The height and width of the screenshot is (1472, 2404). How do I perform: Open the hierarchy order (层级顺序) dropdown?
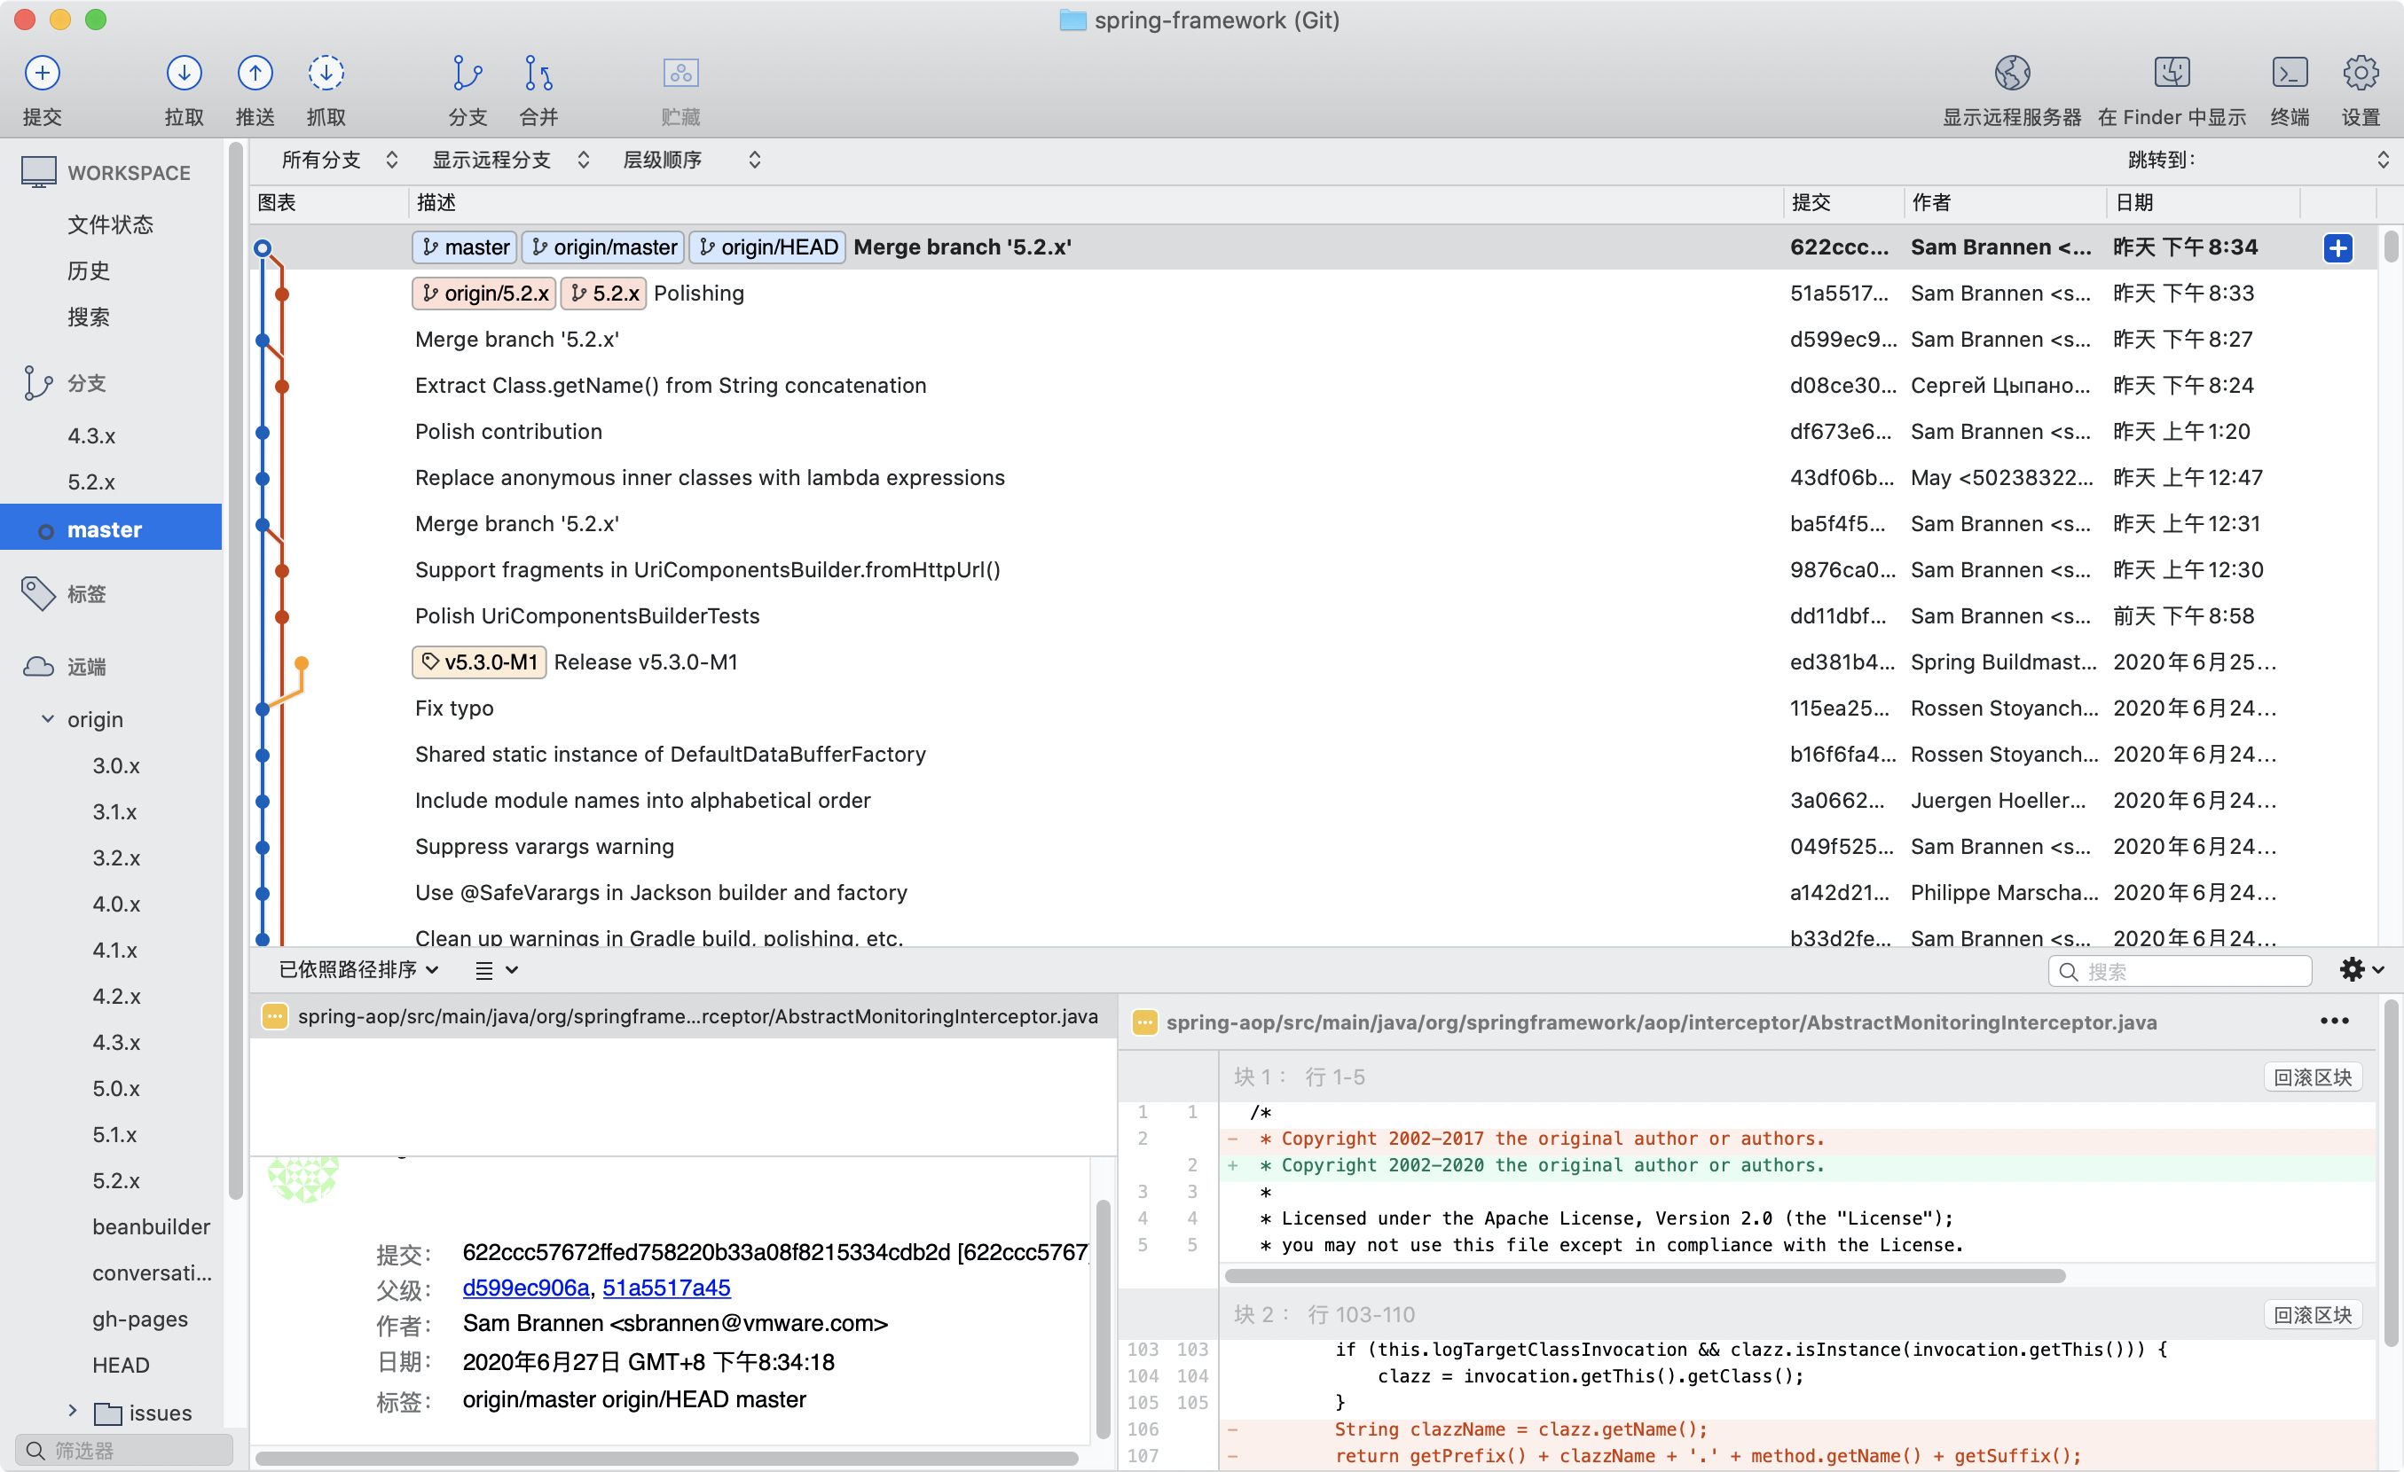pyautogui.click(x=691, y=160)
